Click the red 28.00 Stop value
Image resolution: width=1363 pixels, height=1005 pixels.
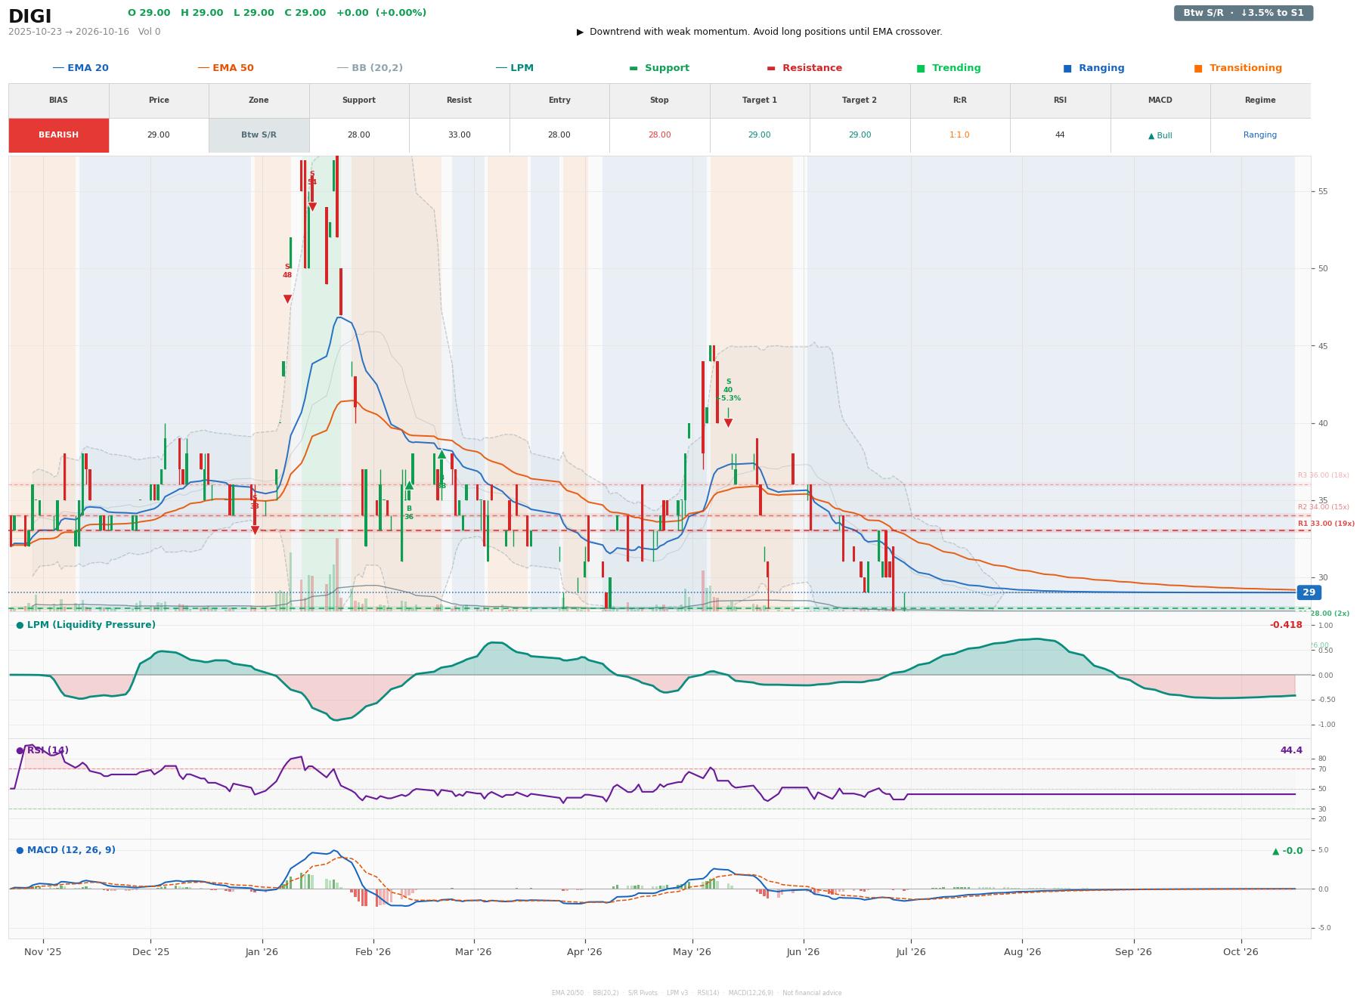point(659,135)
